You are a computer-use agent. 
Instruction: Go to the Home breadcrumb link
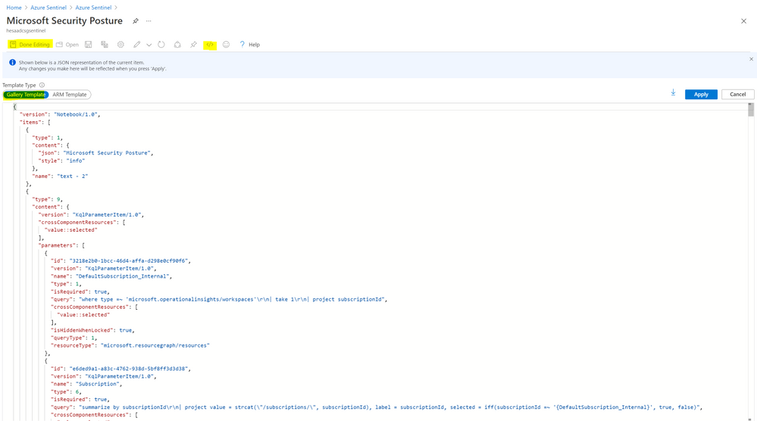click(14, 8)
